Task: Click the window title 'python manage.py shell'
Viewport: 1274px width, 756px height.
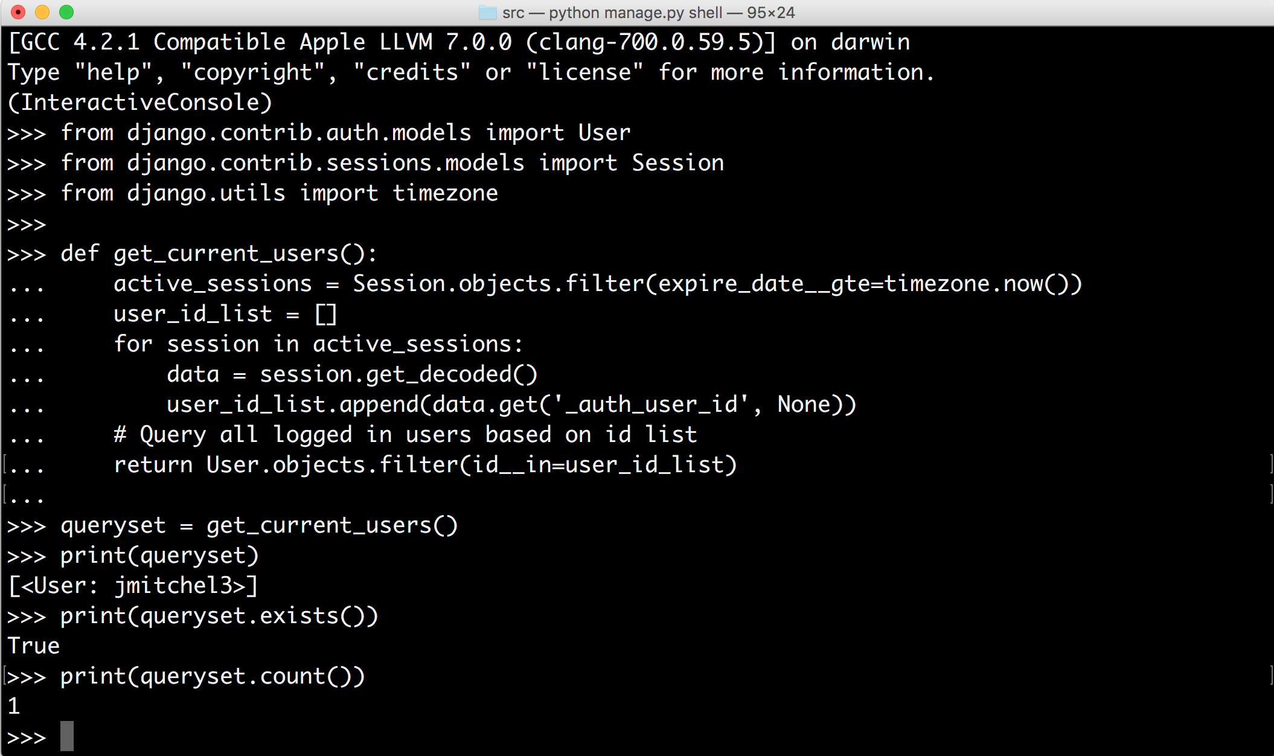Action: point(636,13)
